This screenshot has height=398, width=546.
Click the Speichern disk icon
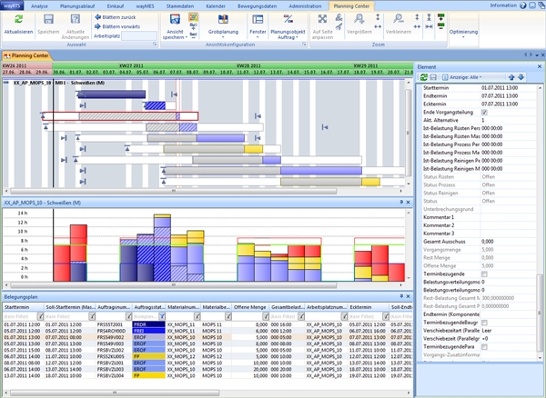tap(48, 19)
